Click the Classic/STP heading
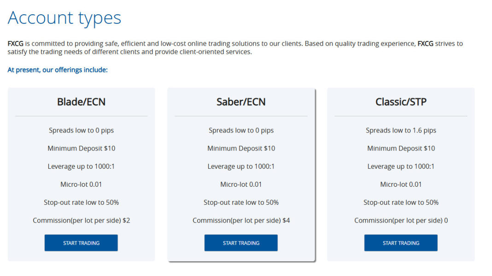This screenshot has height=276, width=492. tap(401, 102)
